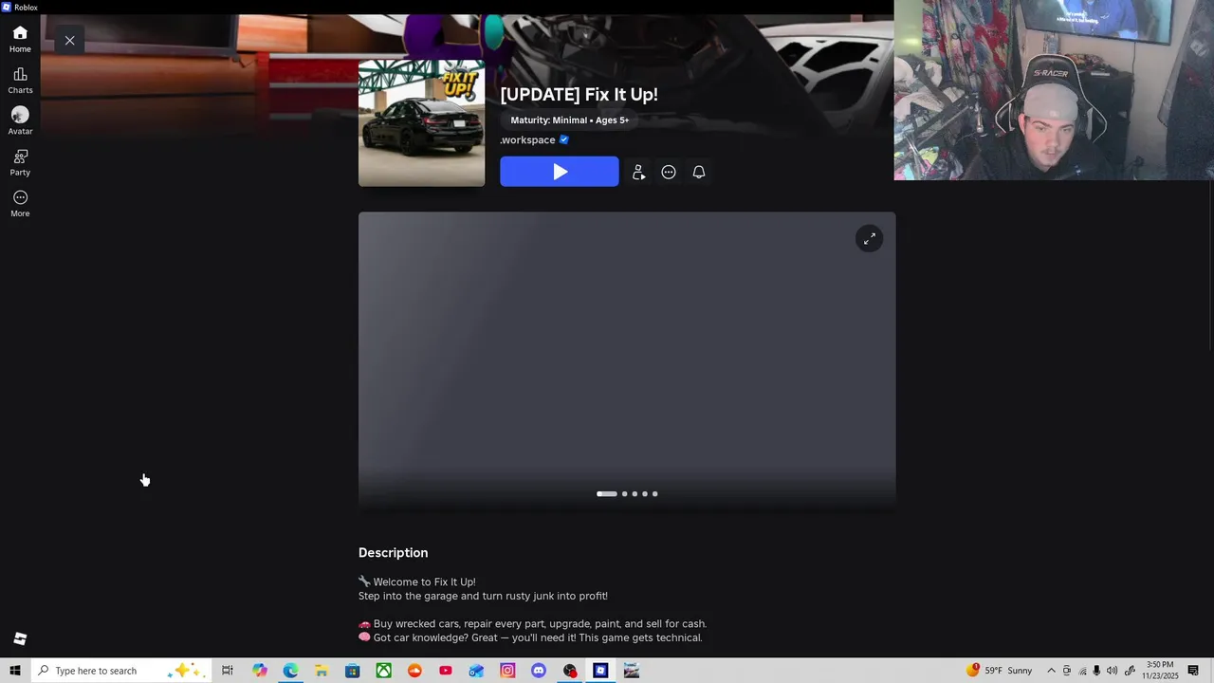1214x683 pixels.
Task: Close the game details page
Action: pyautogui.click(x=69, y=40)
